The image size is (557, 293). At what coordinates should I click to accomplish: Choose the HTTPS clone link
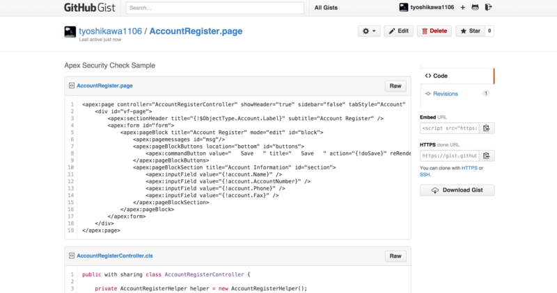tap(469, 168)
